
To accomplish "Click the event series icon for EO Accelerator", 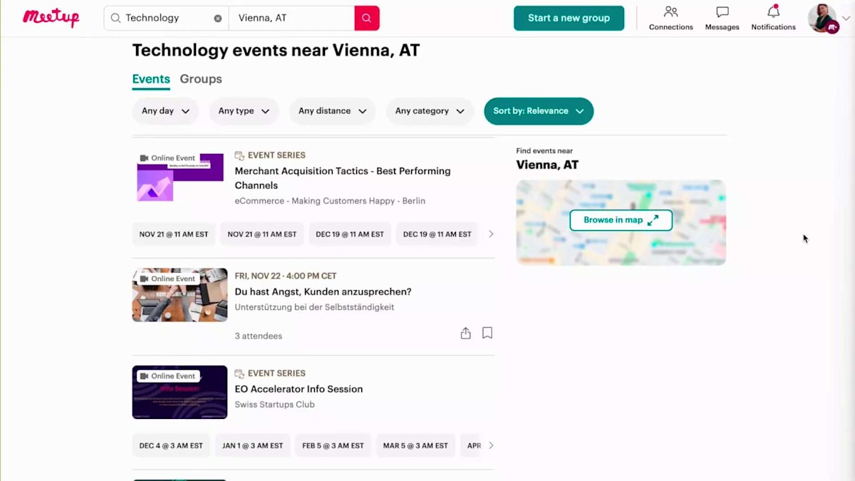I will pos(239,373).
